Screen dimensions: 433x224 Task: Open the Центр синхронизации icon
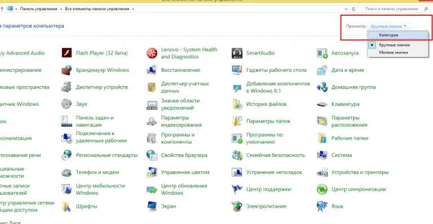322,189
